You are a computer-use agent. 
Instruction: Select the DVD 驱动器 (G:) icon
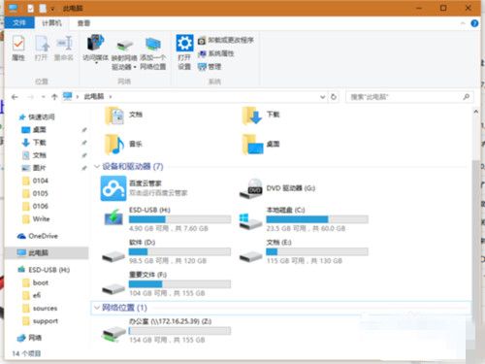coord(250,189)
